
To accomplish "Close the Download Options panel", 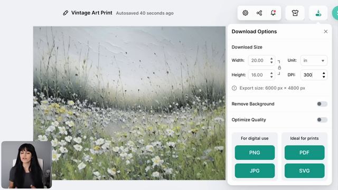I will (325, 32).
